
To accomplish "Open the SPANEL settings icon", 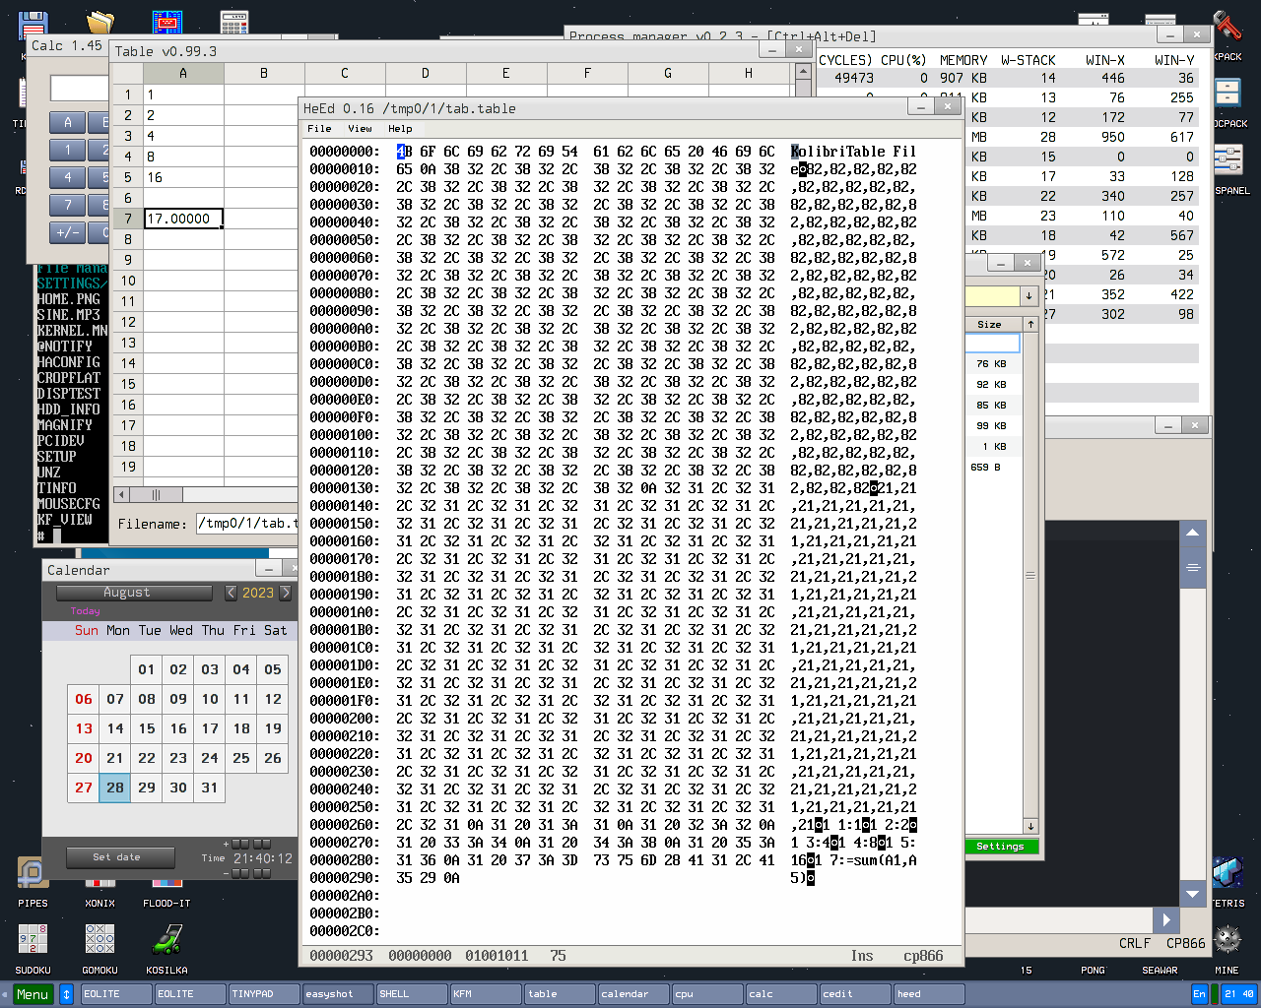I will tap(1228, 161).
